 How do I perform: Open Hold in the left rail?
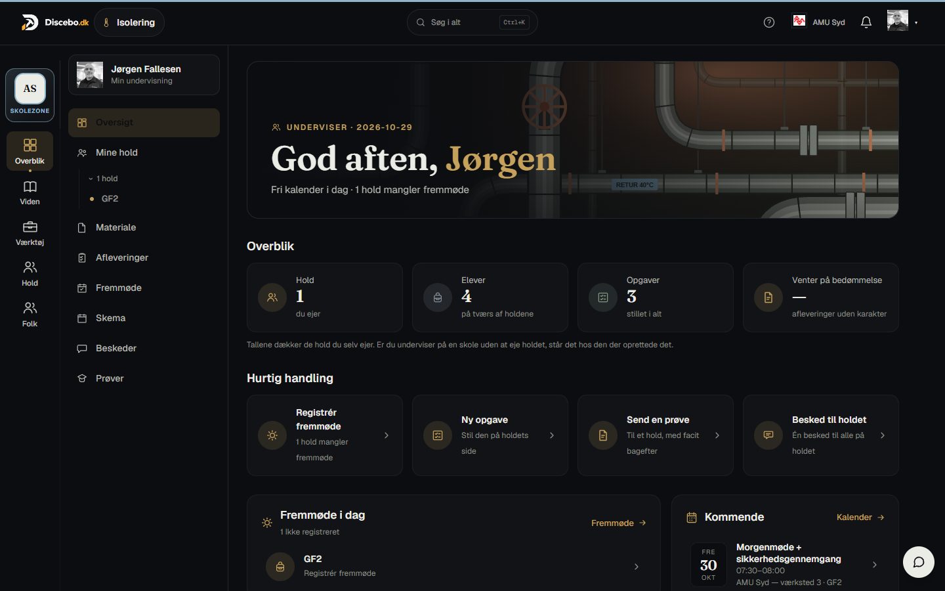coord(30,274)
